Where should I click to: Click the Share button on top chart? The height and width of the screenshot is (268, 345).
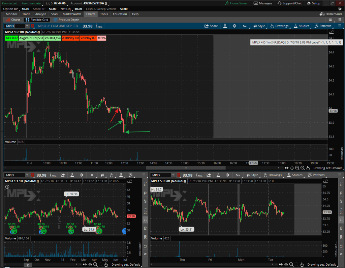click(211, 26)
